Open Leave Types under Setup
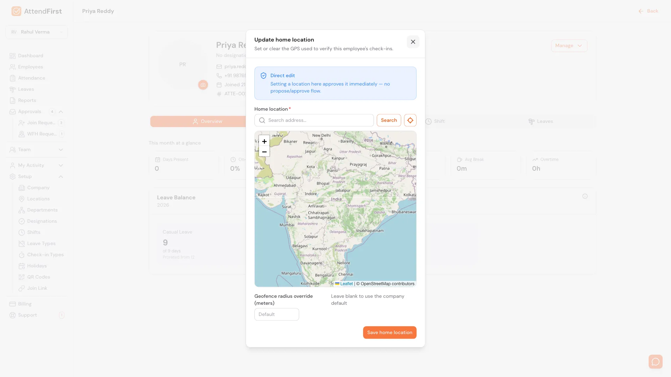This screenshot has height=377, width=671. [x=41, y=244]
